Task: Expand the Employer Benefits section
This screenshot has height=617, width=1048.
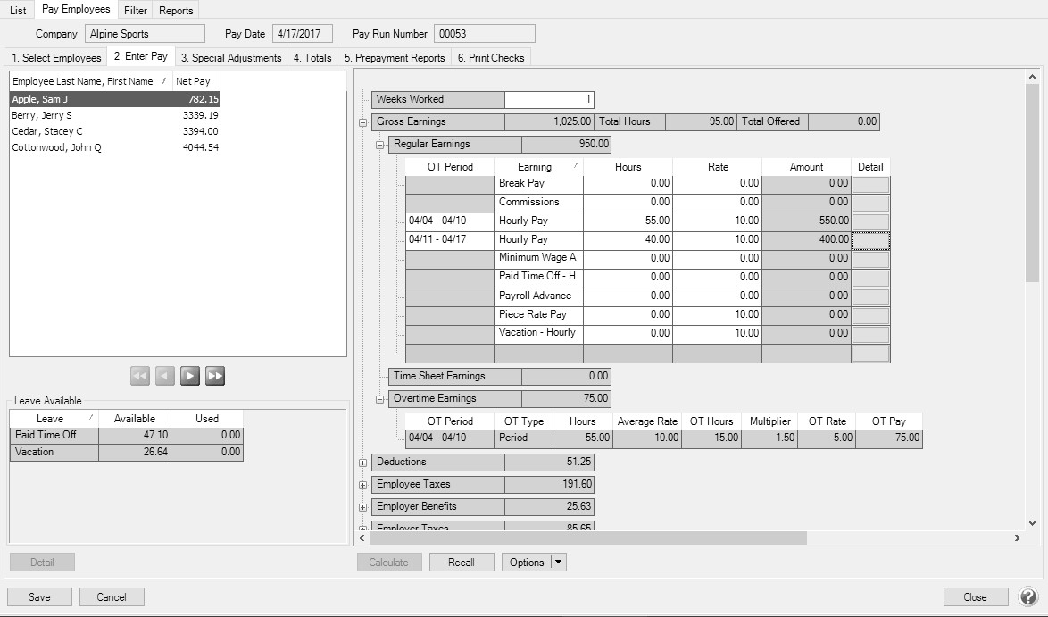Action: pyautogui.click(x=363, y=507)
